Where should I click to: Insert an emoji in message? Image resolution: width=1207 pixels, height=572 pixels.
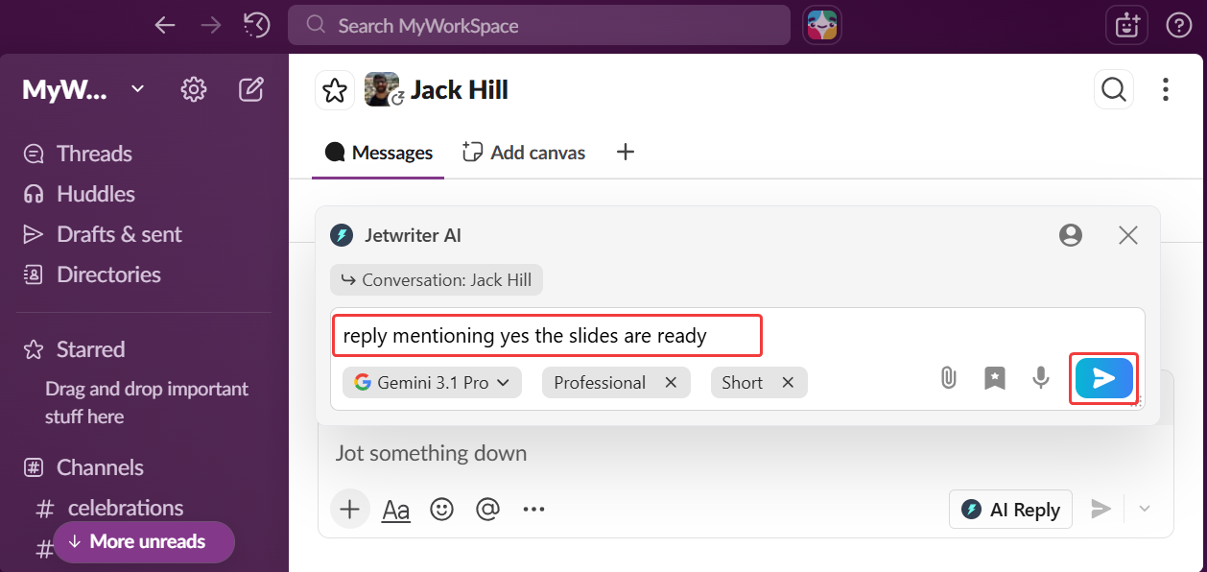click(x=441, y=510)
